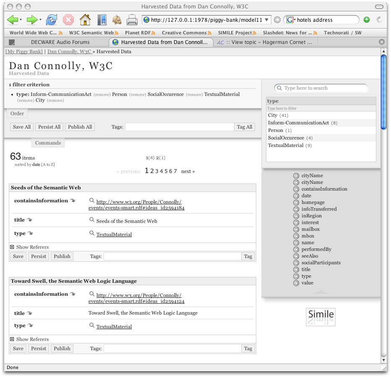Switch to DECWARE Audio Forums tab

pyautogui.click(x=60, y=42)
